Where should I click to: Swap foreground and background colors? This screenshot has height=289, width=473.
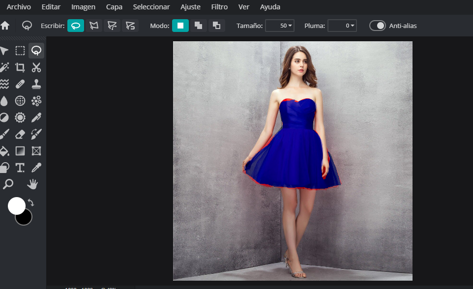pos(31,202)
